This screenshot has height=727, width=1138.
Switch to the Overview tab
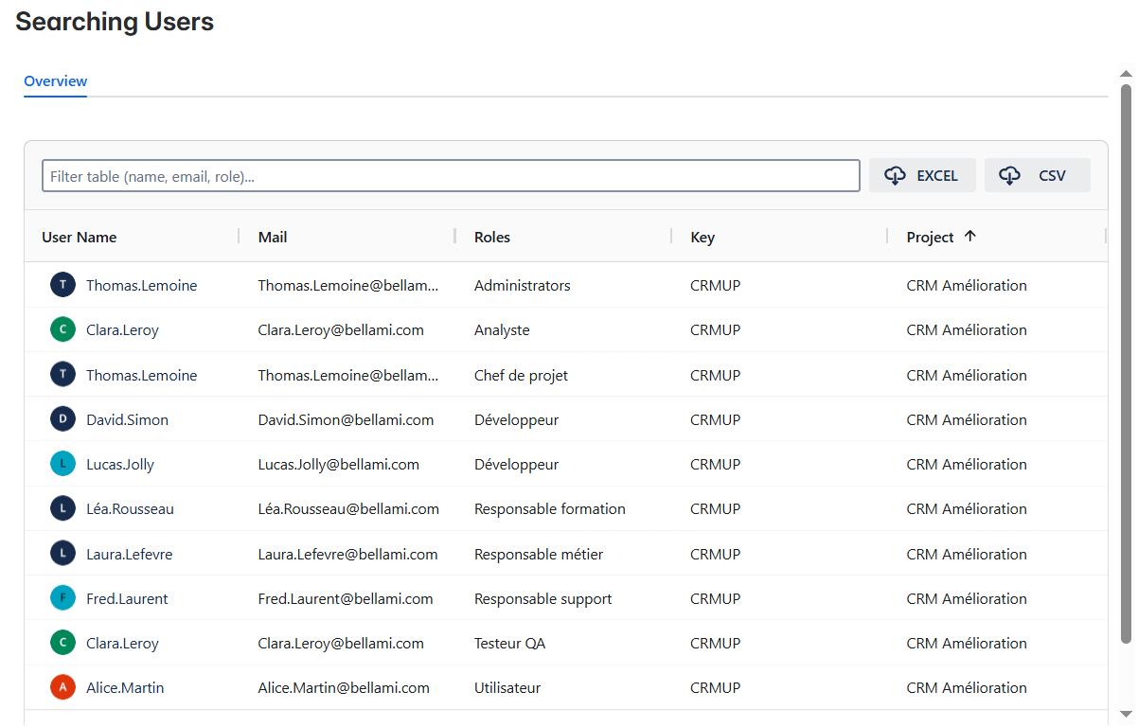(56, 81)
